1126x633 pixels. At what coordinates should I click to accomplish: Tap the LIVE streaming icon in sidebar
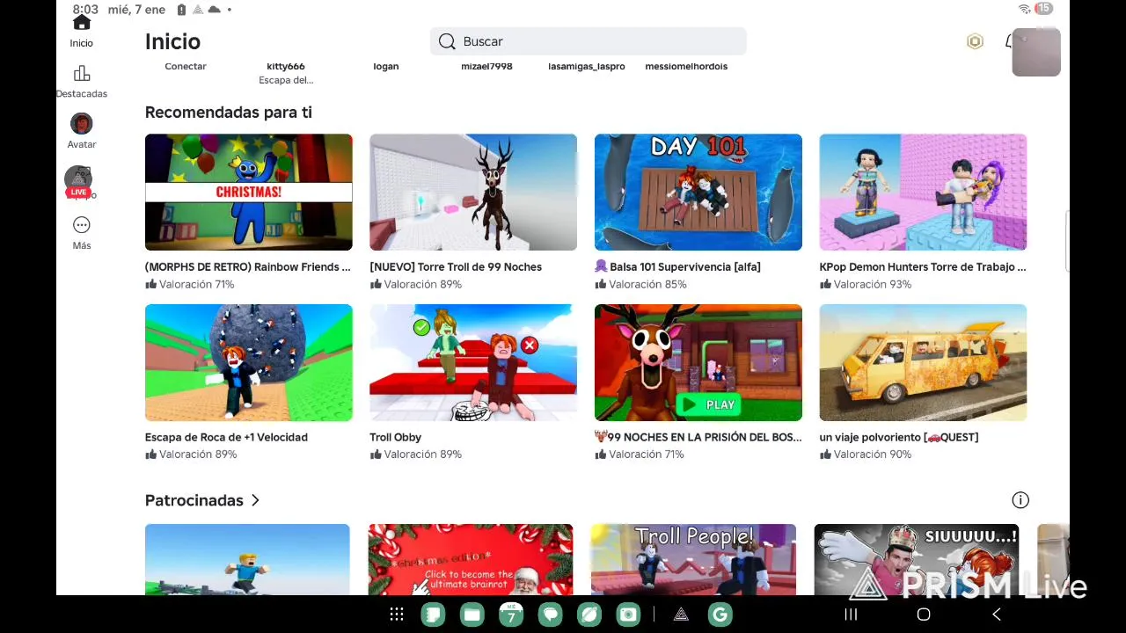tap(79, 182)
